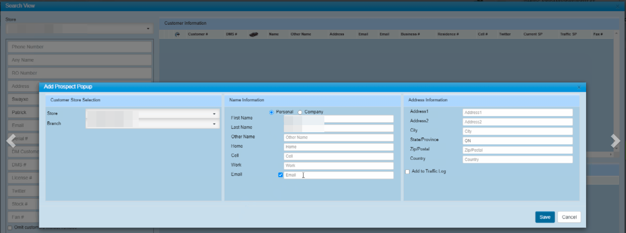
Task: Click into the Cell phone field
Action: pyautogui.click(x=338, y=156)
